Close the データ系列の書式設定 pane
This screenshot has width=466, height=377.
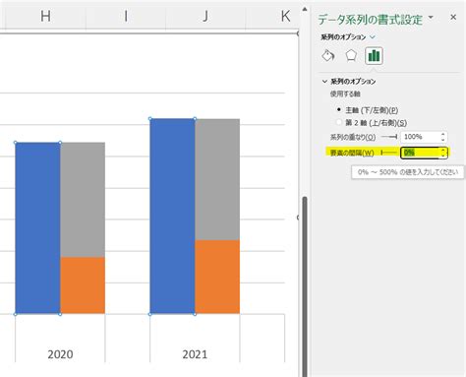pos(453,18)
